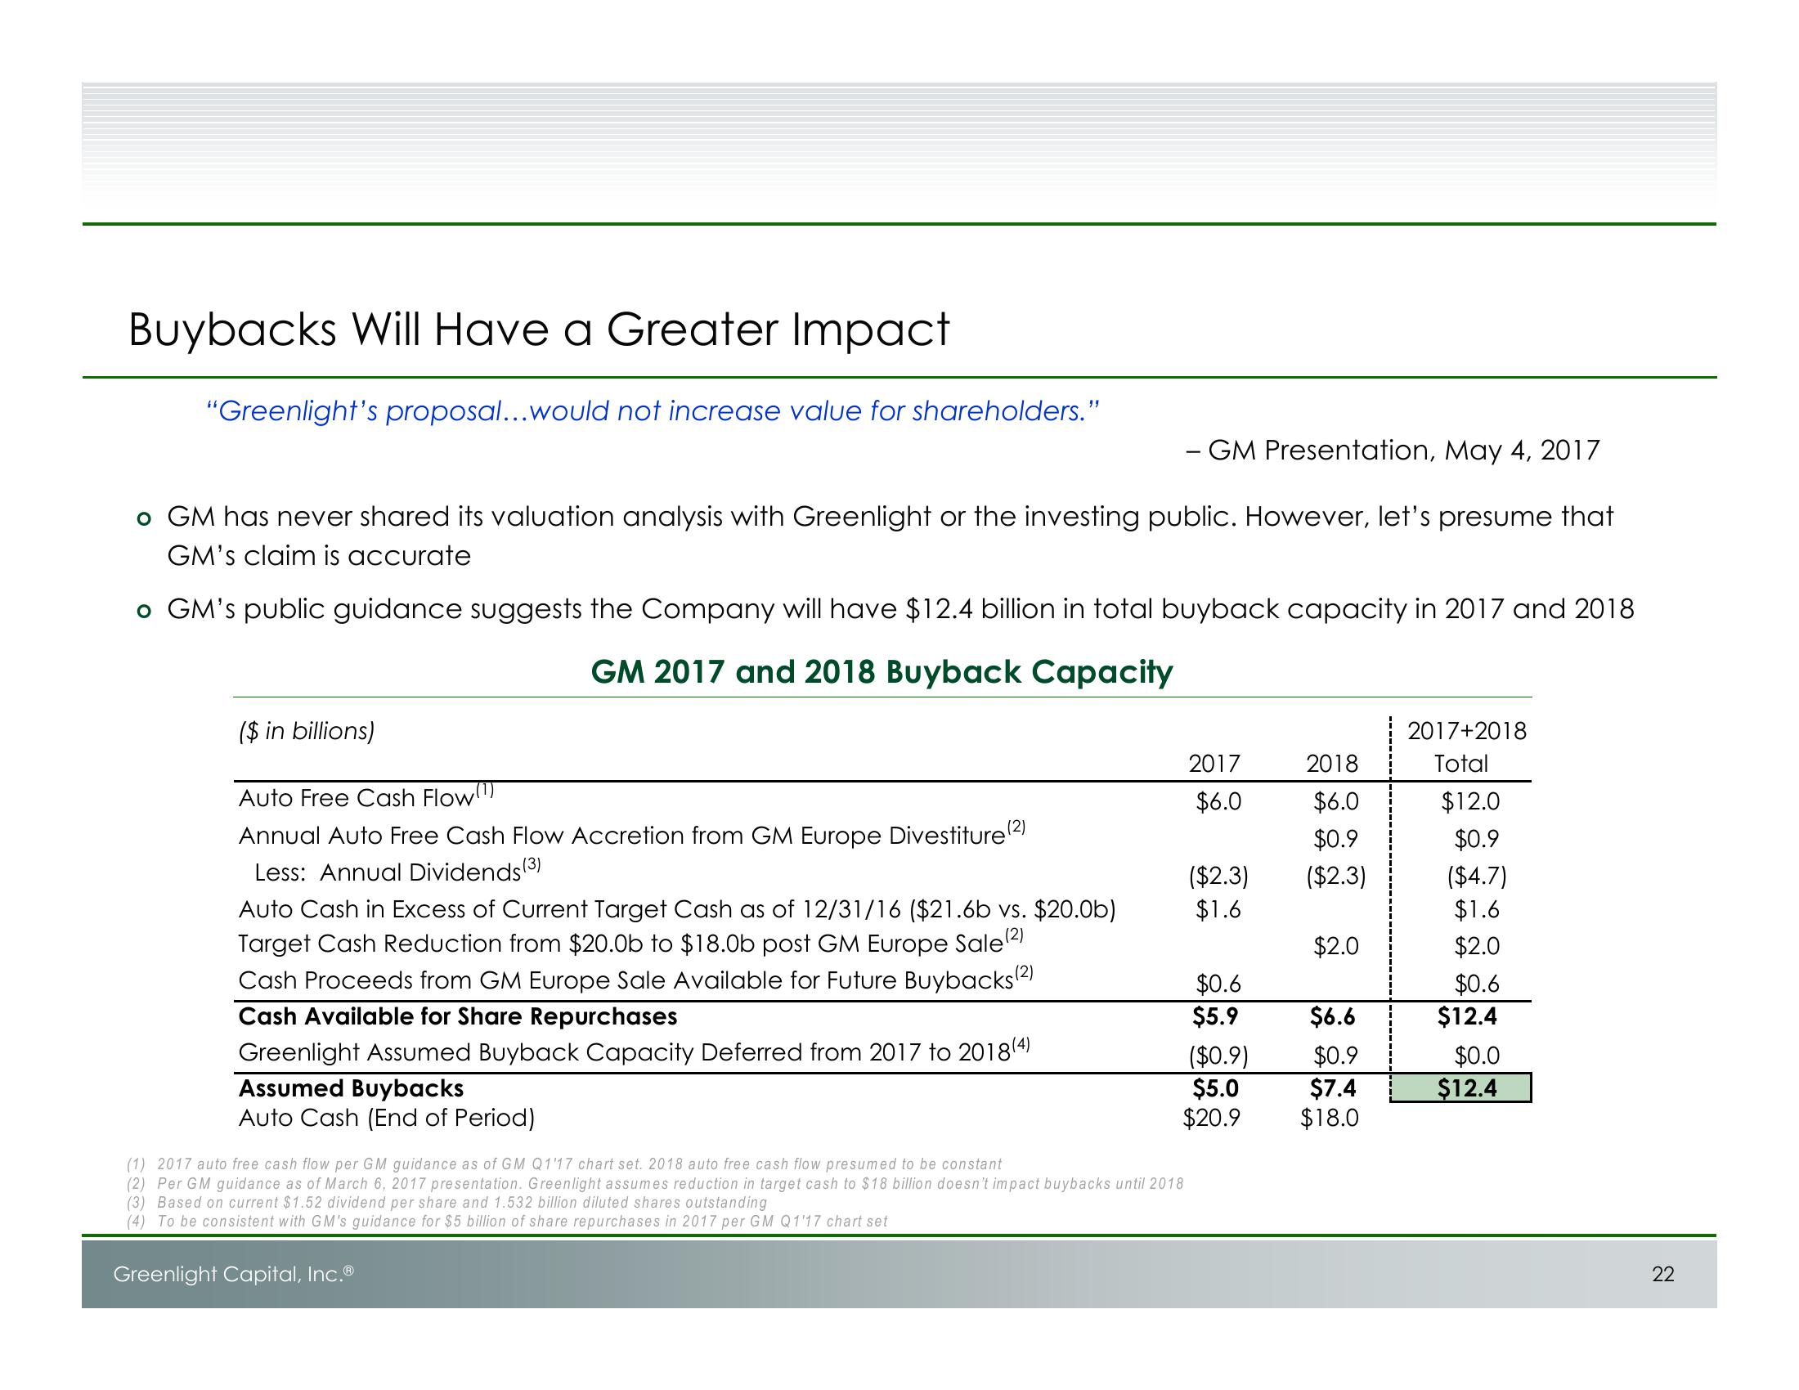Click the 'Target Cash Reduction' row label
The height and width of the screenshot is (1390, 1799).
tap(631, 942)
